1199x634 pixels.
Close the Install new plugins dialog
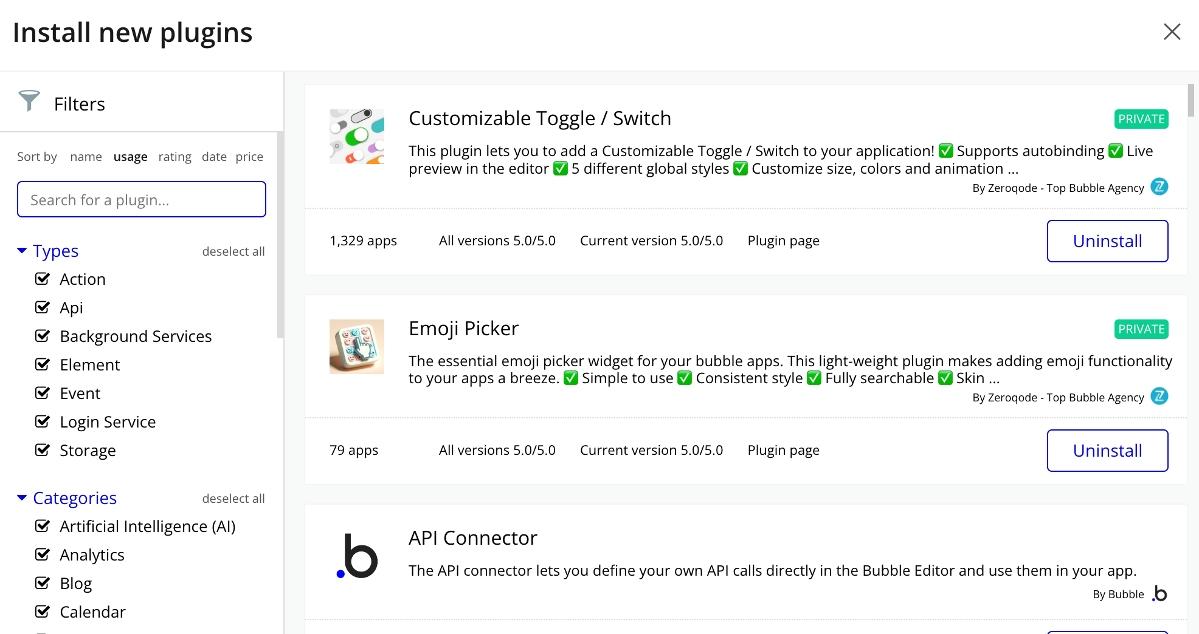1172,32
